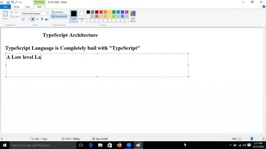Open Paint Help question mark icon

[x=264, y=7]
